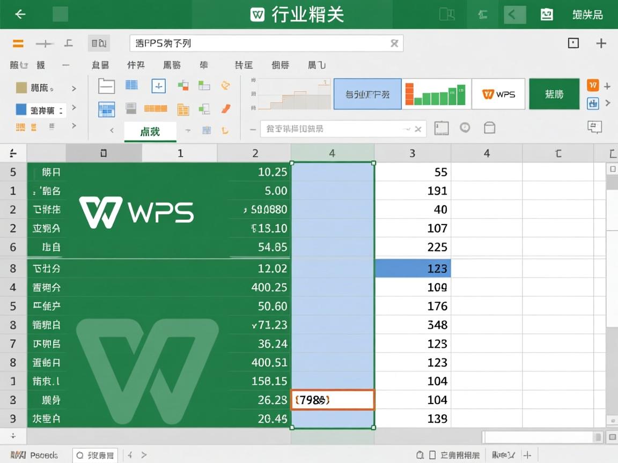Open the clock history icon near the search box
The height and width of the screenshot is (463, 618).
point(465,128)
